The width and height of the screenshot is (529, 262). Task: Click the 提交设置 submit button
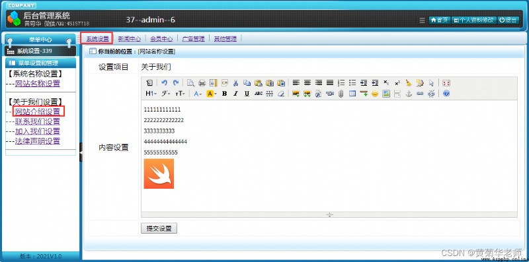click(x=159, y=228)
